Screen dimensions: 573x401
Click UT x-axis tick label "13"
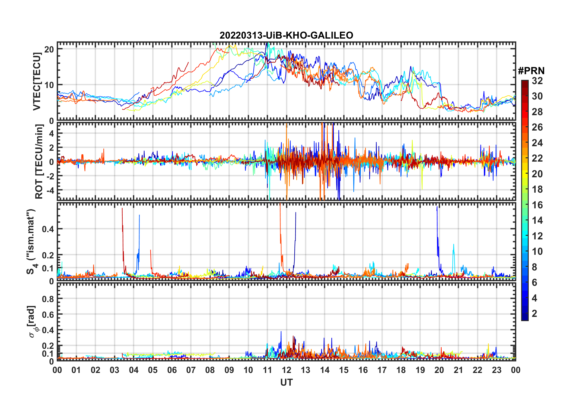(x=305, y=370)
